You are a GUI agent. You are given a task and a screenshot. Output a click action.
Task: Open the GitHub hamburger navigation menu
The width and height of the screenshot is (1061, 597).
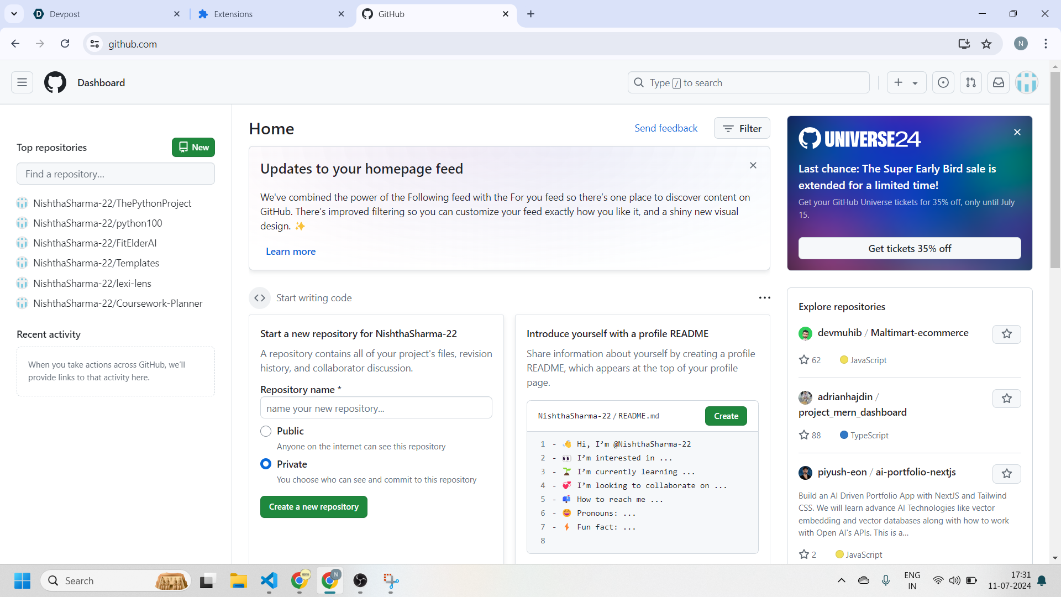pos(22,82)
